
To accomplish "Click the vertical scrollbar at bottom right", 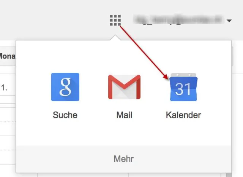I will tap(229, 175).
